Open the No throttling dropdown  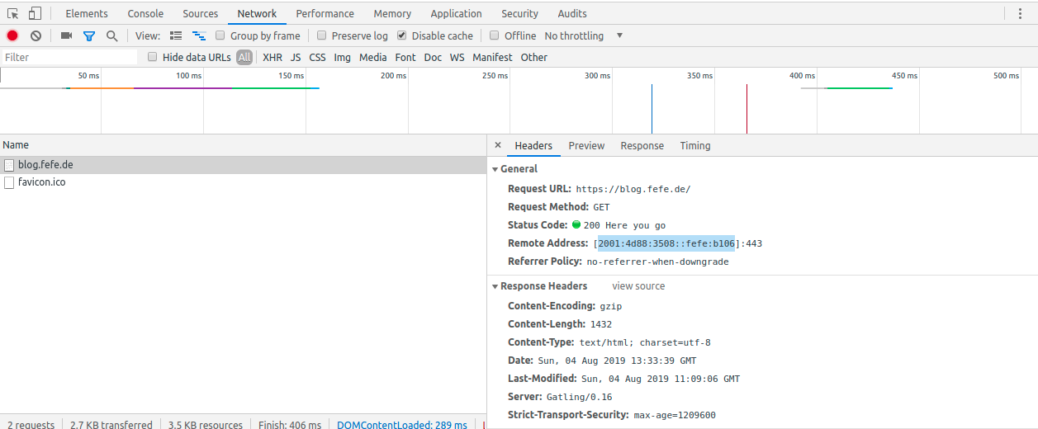point(584,35)
